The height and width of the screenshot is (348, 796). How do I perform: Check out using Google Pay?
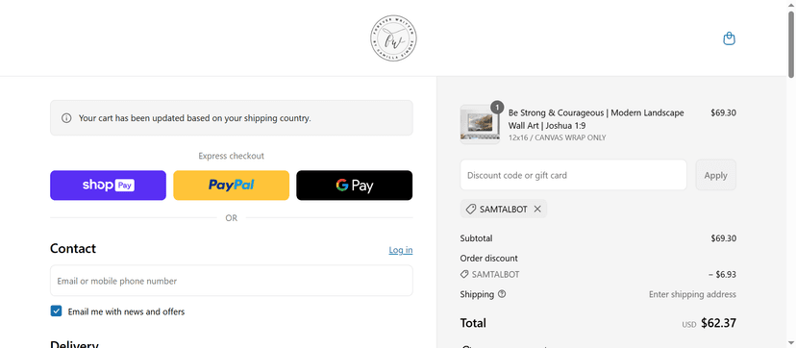355,186
